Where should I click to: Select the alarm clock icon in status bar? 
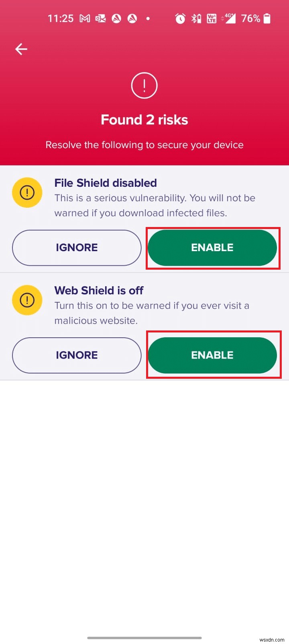click(180, 18)
